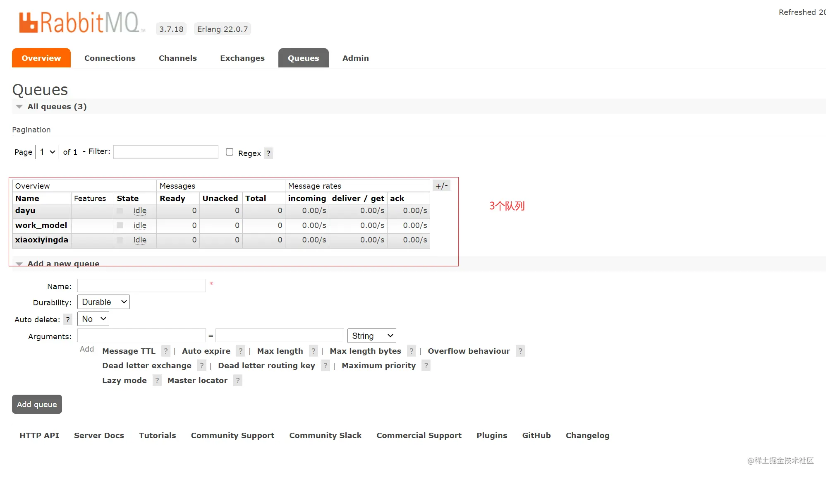This screenshot has width=826, height=477.
Task: Sort queues by Name column header
Action: [x=27, y=199]
